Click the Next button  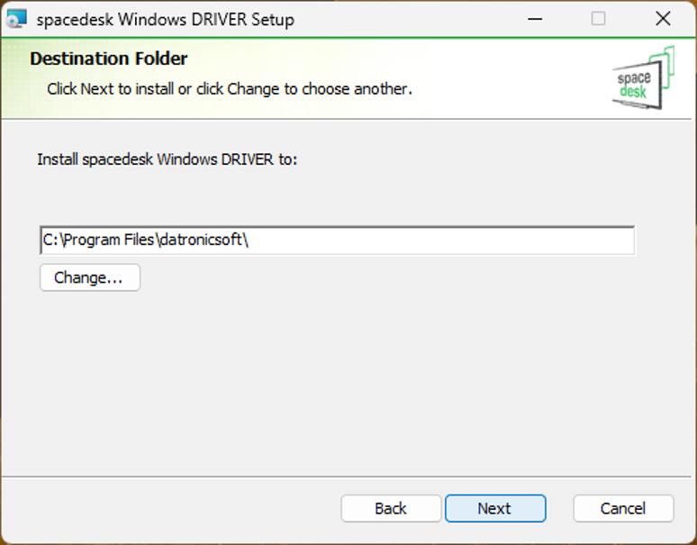[495, 508]
